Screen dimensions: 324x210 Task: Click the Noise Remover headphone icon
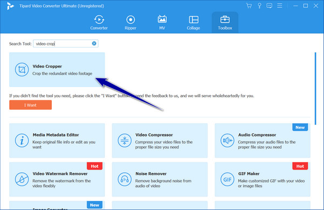pyautogui.click(x=125, y=179)
